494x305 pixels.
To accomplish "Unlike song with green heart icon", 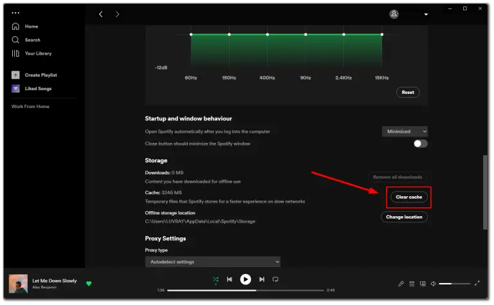I will tap(89, 283).
